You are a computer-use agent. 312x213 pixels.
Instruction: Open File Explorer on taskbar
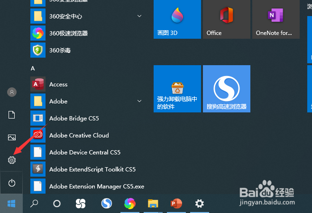[x=153, y=204]
